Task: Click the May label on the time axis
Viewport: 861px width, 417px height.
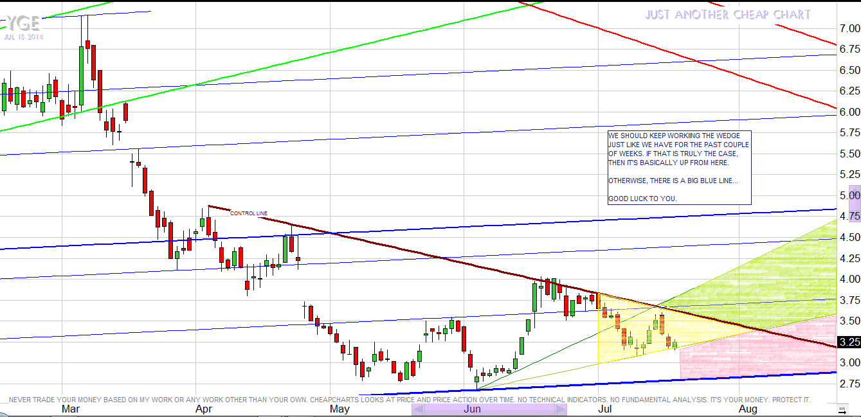Action: 340,409
